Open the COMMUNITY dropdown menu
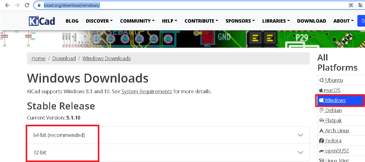This screenshot has width=365, height=162. [x=137, y=21]
